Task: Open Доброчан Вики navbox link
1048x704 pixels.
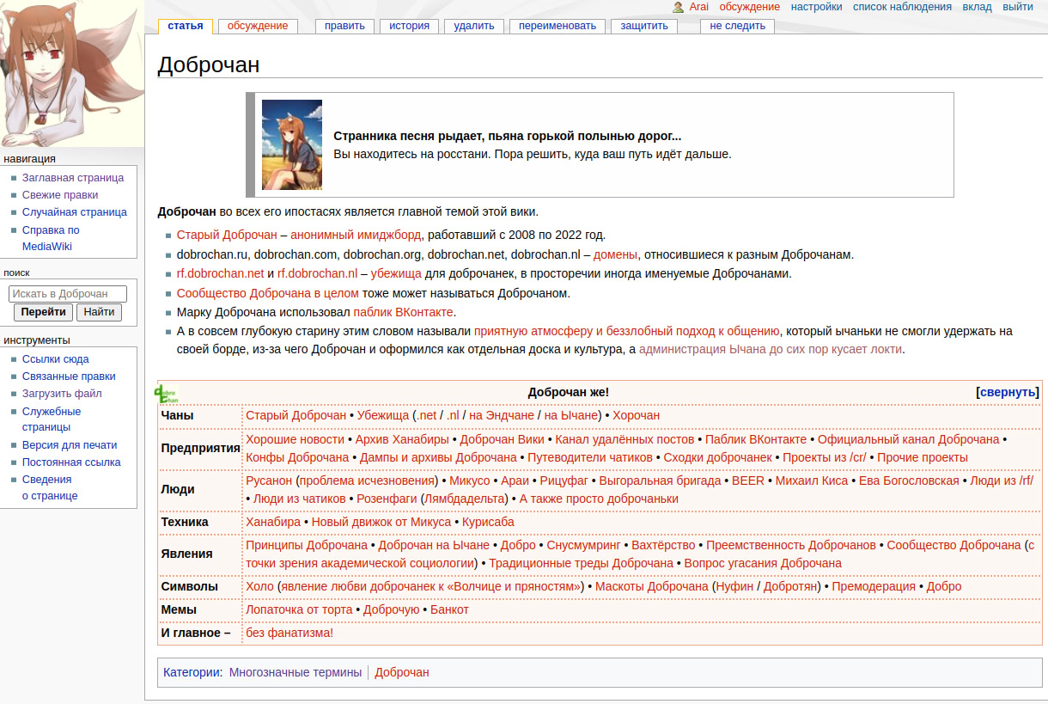Action: point(502,439)
